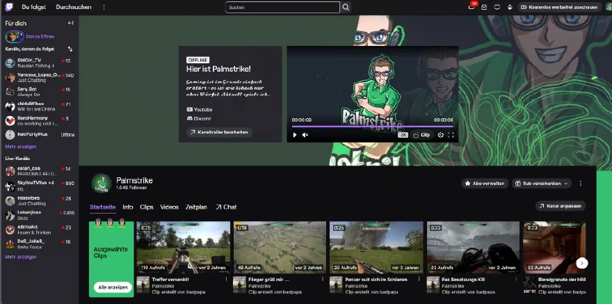Open the Bits diamond icon
Image resolution: width=612 pixels, height=304 pixels.
pos(510,7)
